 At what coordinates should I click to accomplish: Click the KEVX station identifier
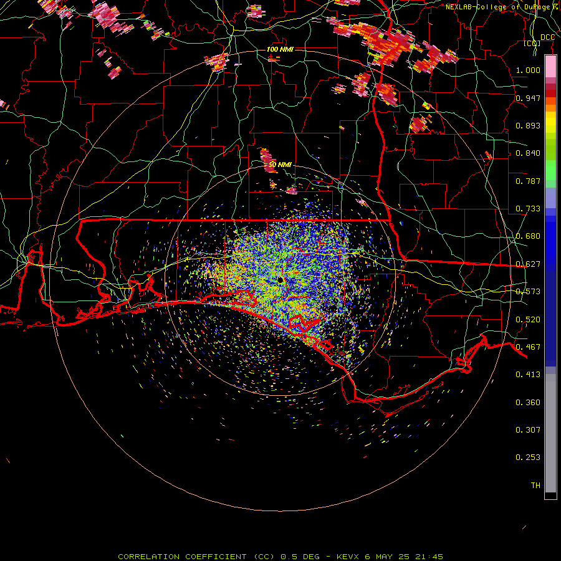tap(348, 557)
